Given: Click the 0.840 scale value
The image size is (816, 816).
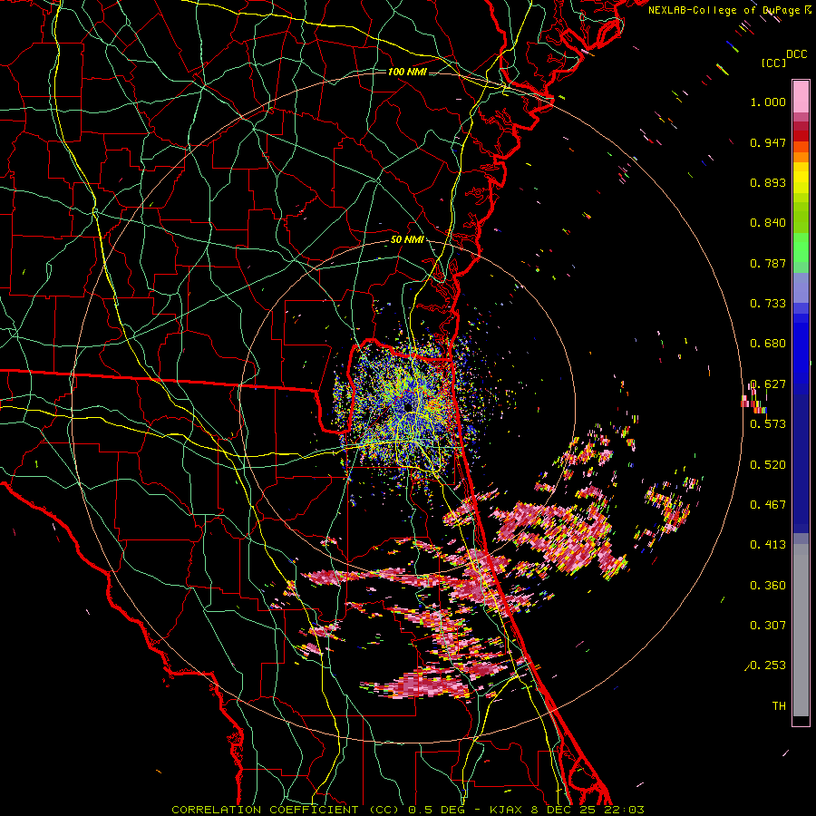Looking at the screenshot, I should pyautogui.click(x=768, y=223).
